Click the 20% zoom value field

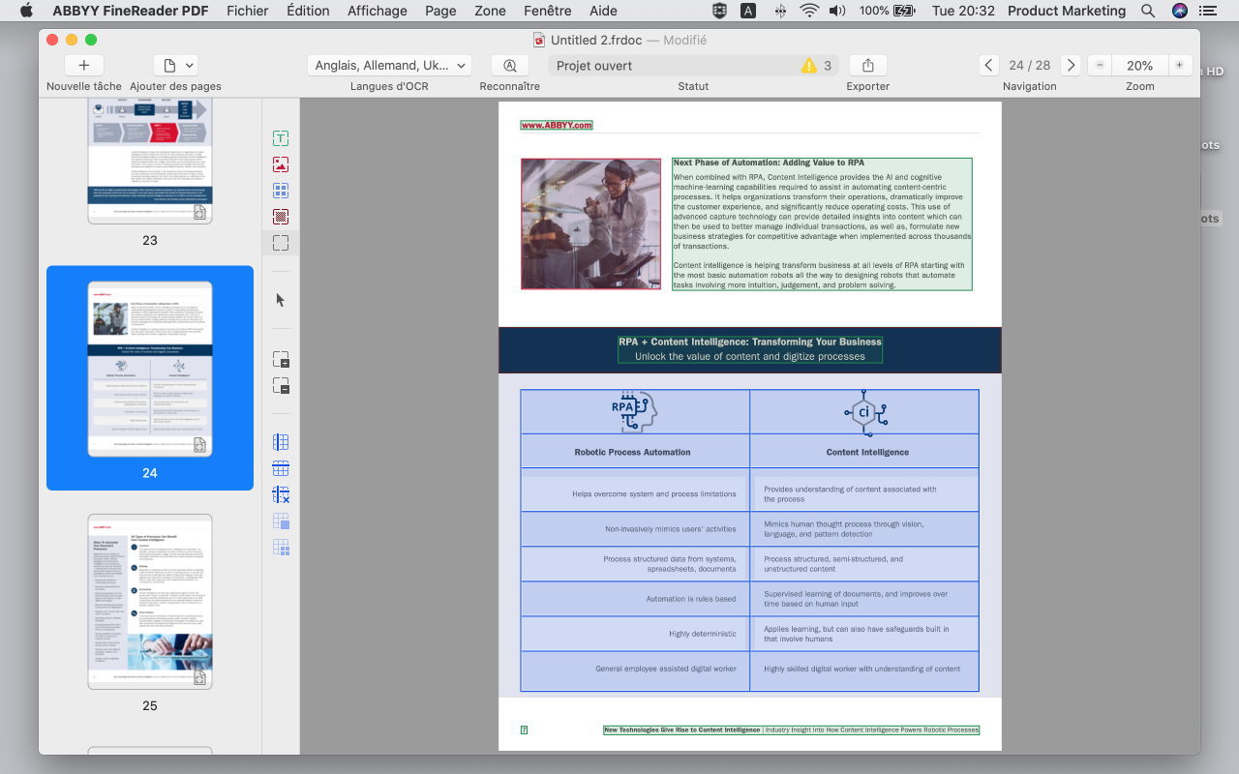tap(1139, 65)
